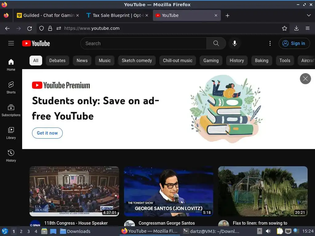Expand the list all tabs chevron
Image resolution: width=315 pixels, height=236 pixels.
309,15
